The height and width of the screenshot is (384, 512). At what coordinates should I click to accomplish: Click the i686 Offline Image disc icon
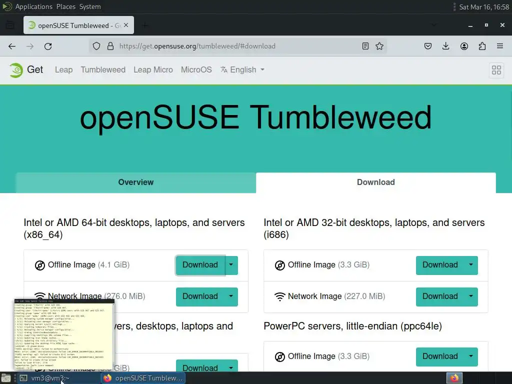pos(280,265)
